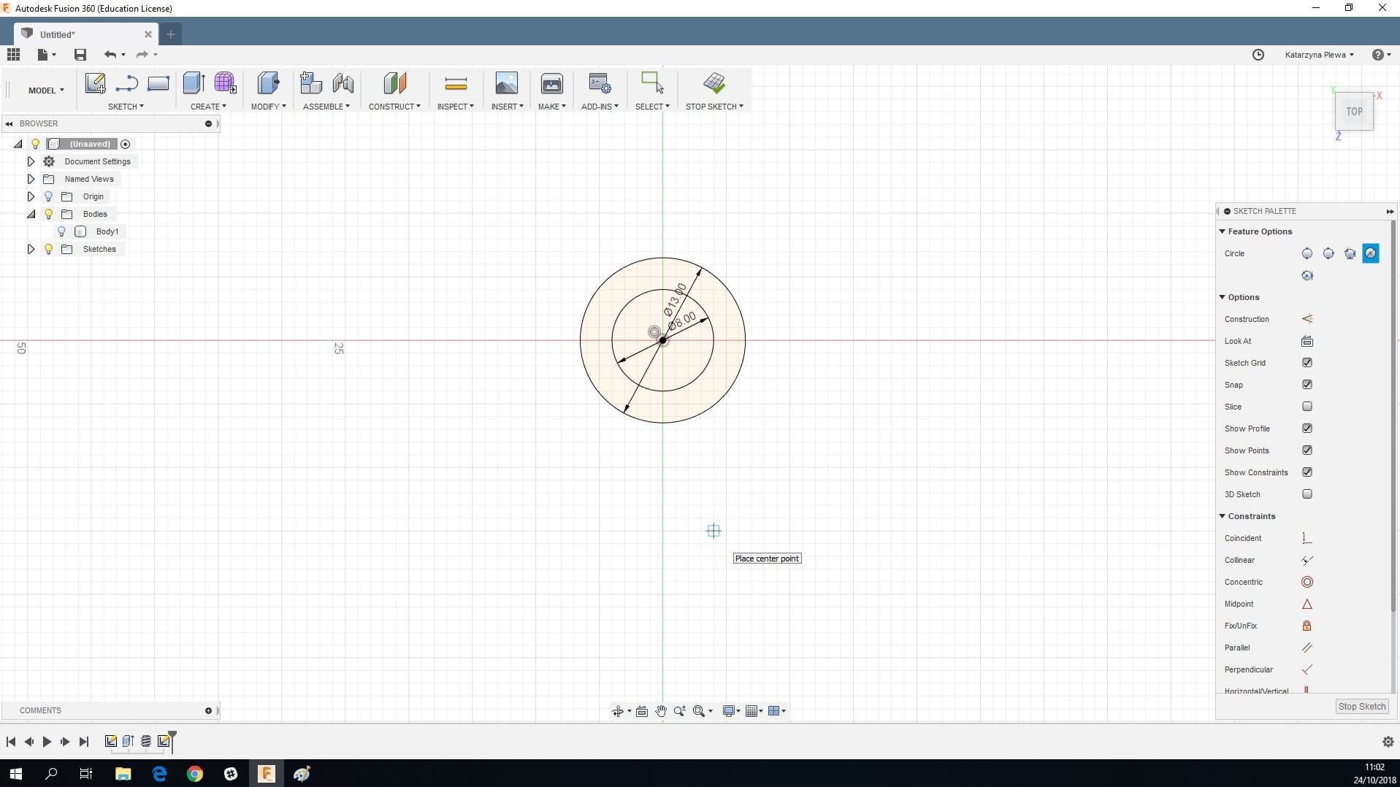Toggle Body1 visibility lightbulb
The image size is (1400, 787).
point(61,231)
